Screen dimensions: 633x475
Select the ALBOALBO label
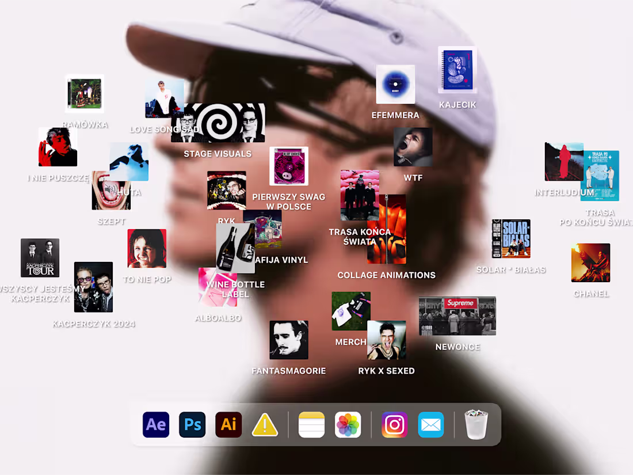pyautogui.click(x=218, y=318)
